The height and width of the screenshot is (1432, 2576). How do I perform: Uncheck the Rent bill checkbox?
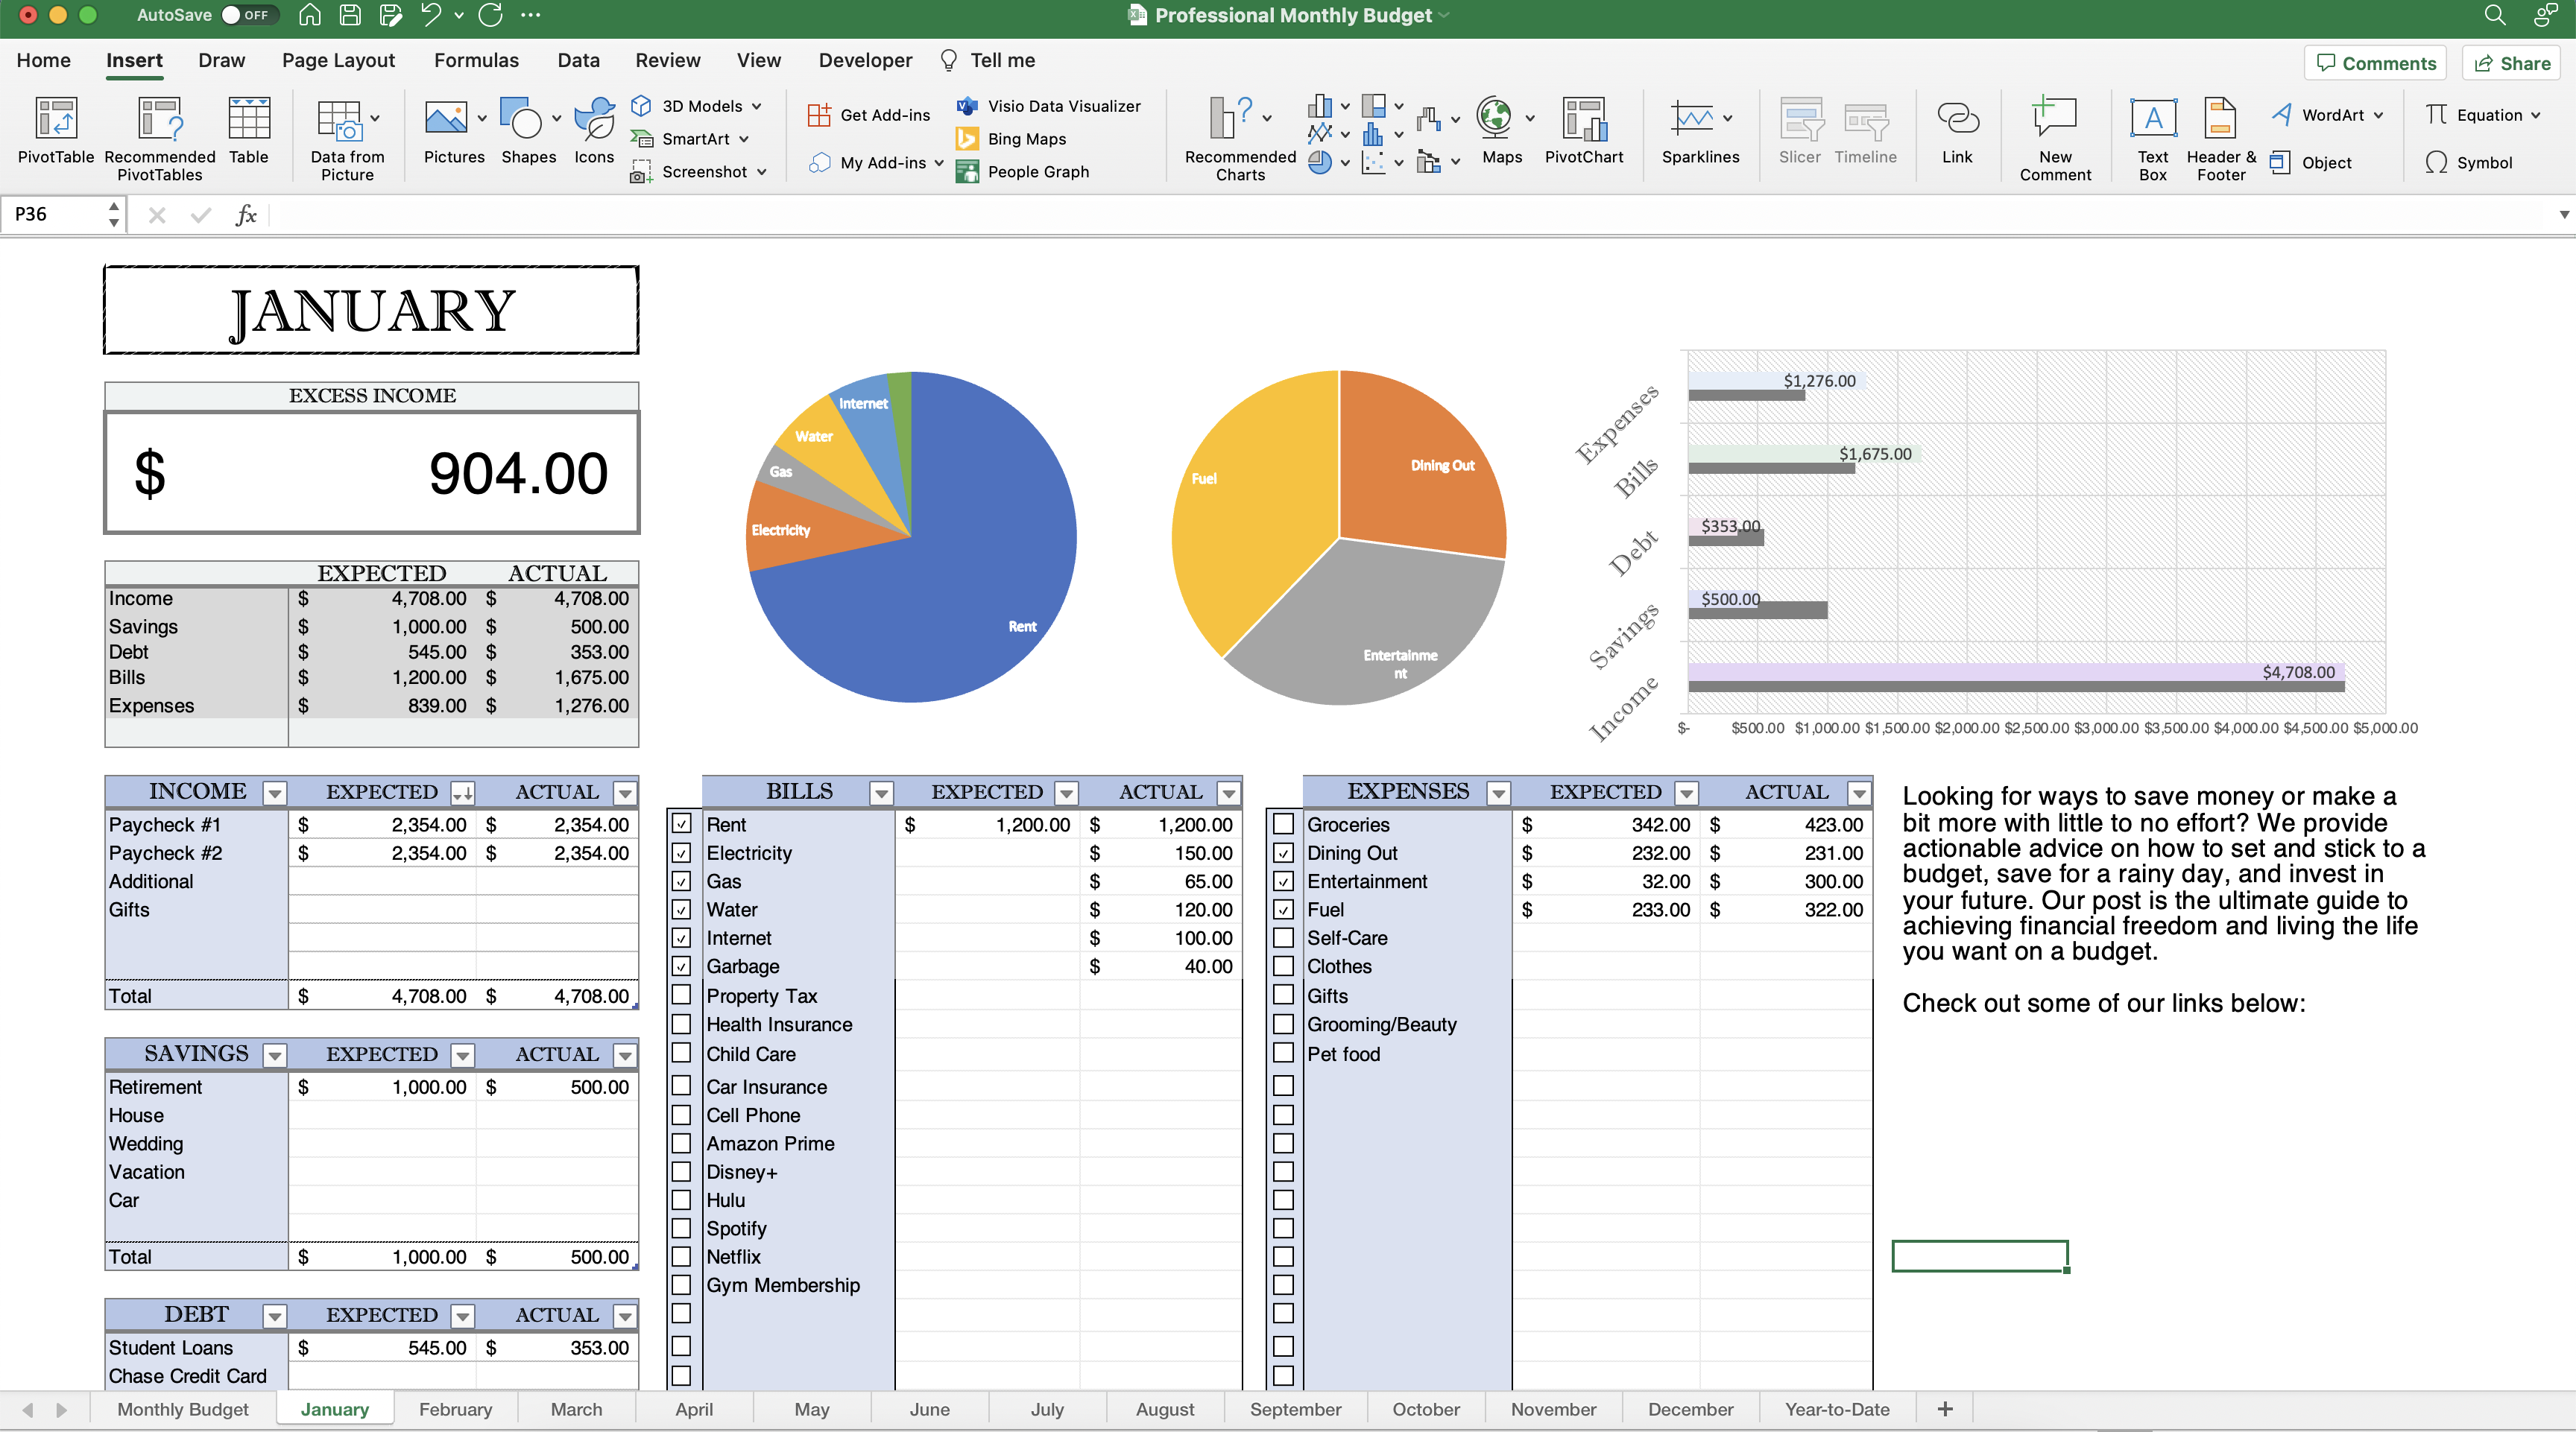[x=681, y=823]
